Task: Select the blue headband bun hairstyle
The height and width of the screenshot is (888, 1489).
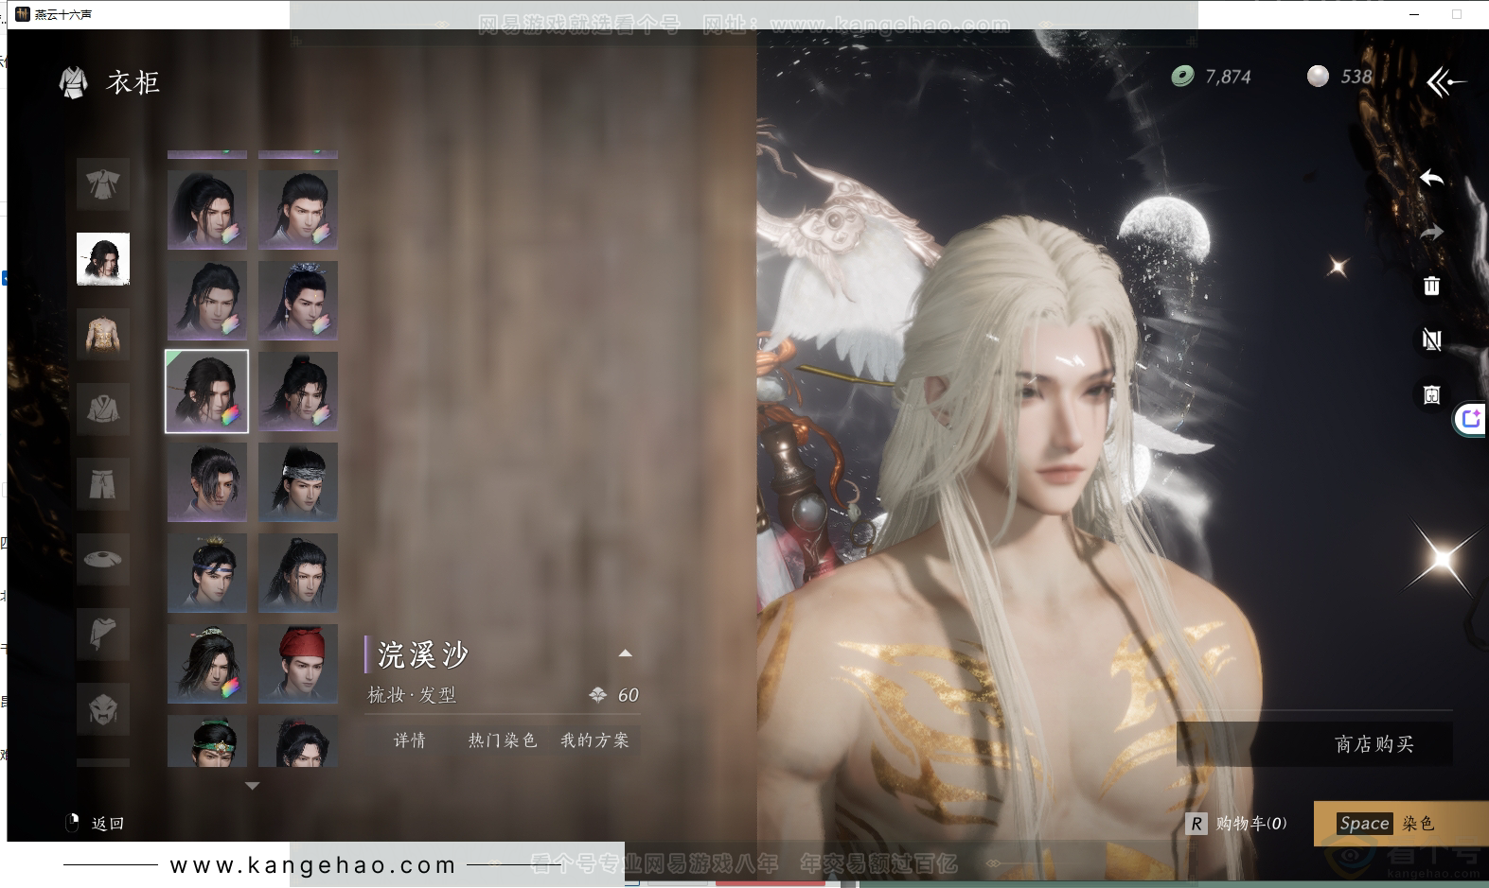Action: [207, 573]
